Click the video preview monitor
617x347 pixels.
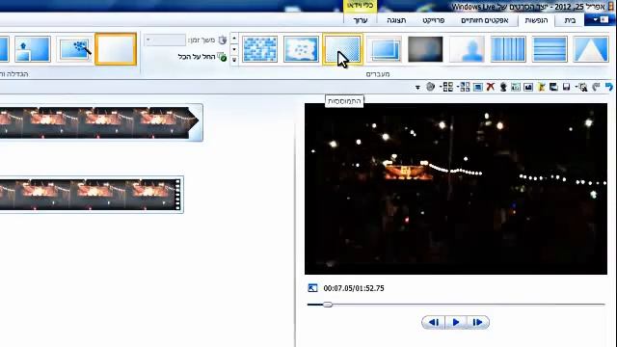pos(456,189)
